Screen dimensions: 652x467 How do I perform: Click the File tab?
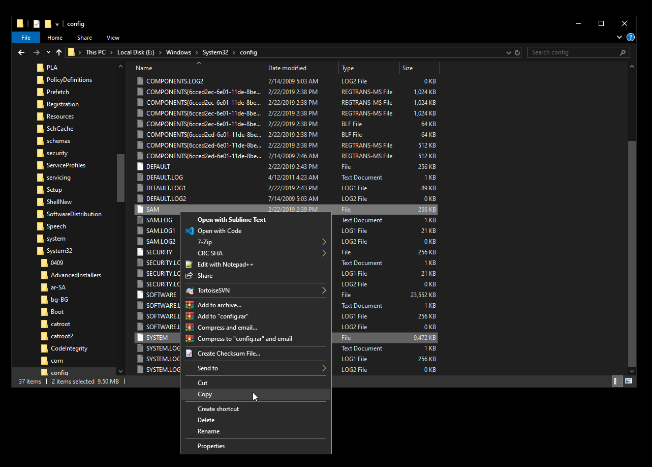26,38
